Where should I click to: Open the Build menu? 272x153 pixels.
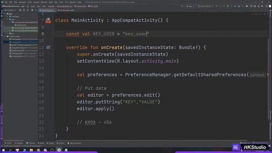[51, 2]
